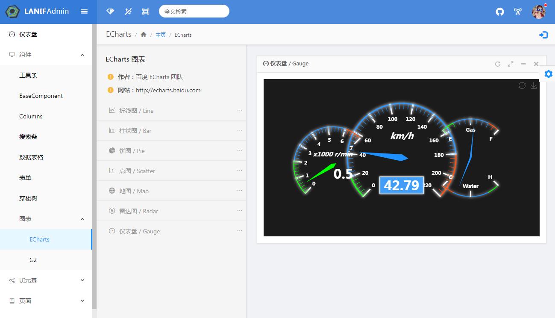
Task: Click the diamond icon in top bar
Action: pyautogui.click(x=110, y=12)
